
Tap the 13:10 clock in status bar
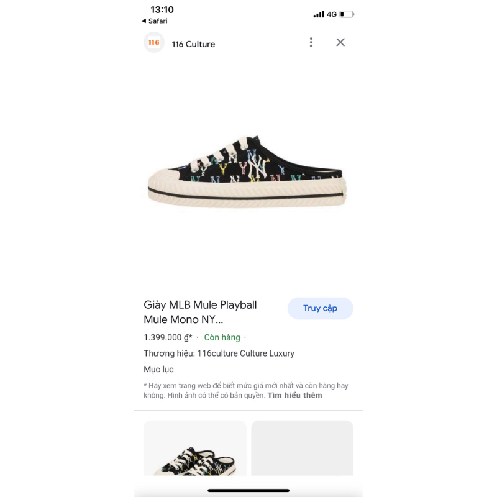pos(162,10)
